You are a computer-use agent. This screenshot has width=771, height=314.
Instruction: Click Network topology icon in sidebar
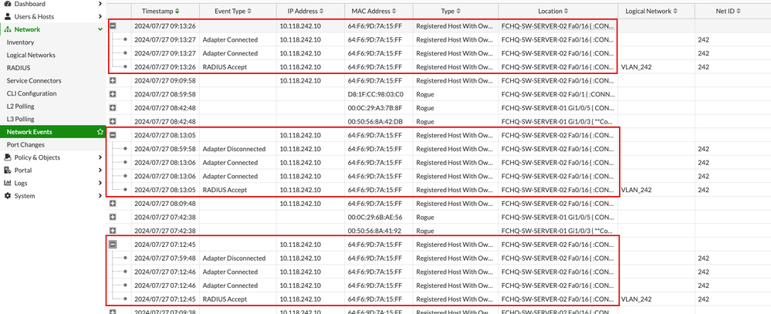click(x=8, y=29)
